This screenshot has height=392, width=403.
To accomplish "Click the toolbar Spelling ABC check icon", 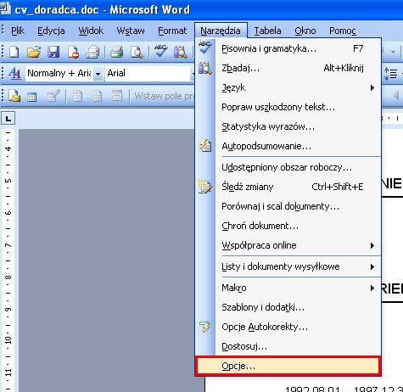I will pos(160,52).
